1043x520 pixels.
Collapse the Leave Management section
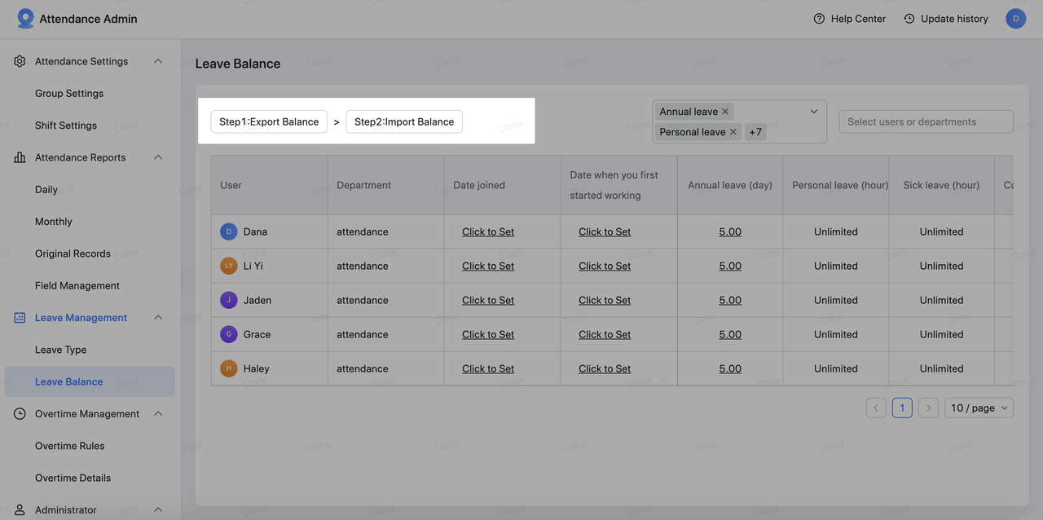(x=158, y=318)
